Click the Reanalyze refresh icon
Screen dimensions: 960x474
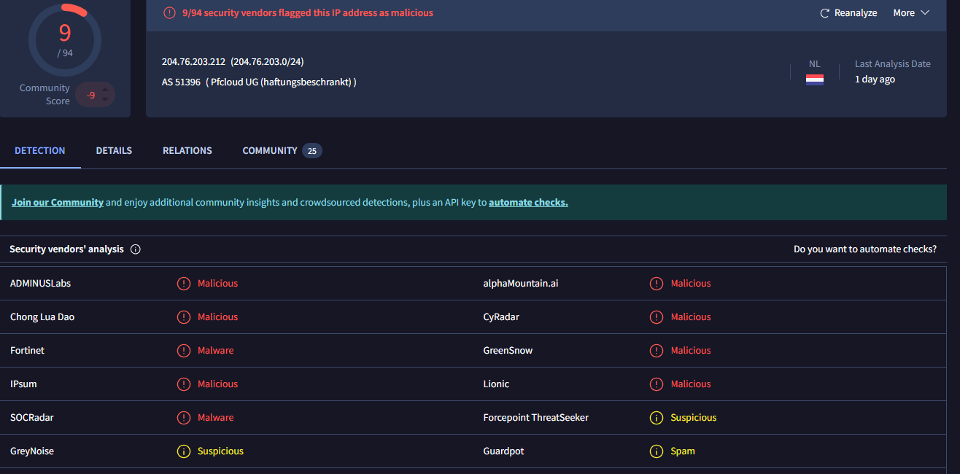click(824, 13)
